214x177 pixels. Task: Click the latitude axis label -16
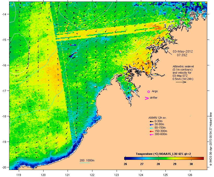click(x=4, y=65)
